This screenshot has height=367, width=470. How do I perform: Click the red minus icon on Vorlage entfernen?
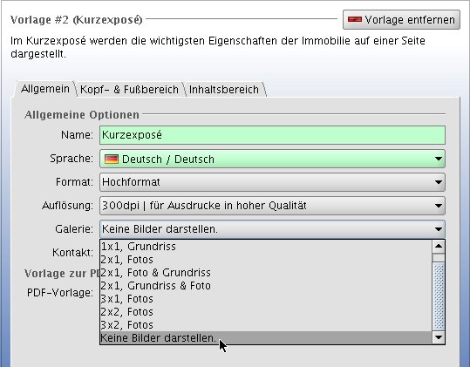355,20
